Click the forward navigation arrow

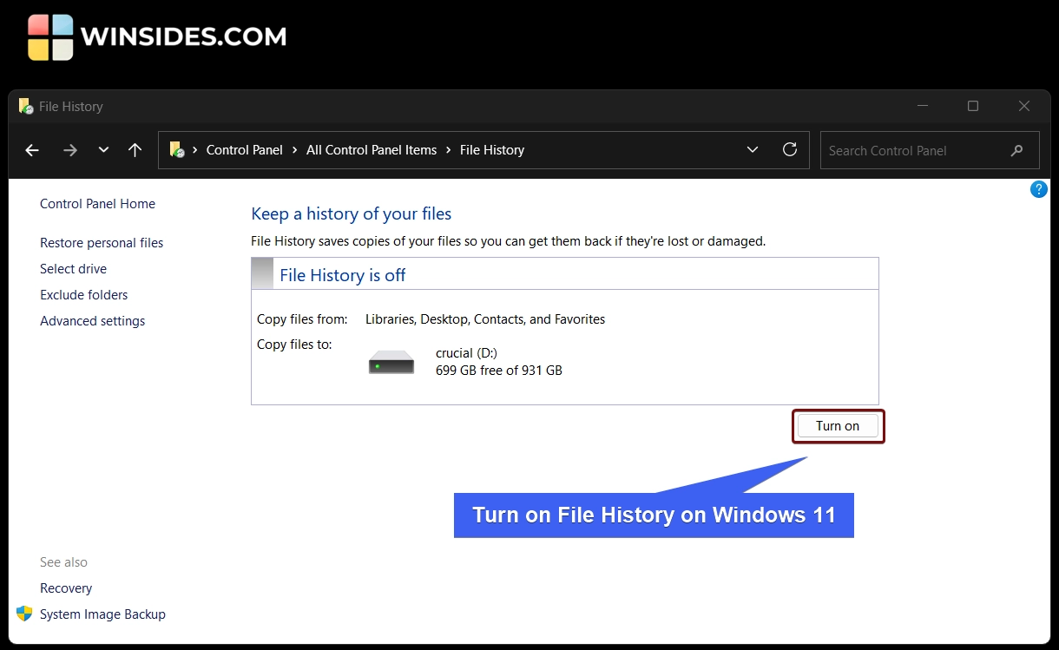point(70,150)
